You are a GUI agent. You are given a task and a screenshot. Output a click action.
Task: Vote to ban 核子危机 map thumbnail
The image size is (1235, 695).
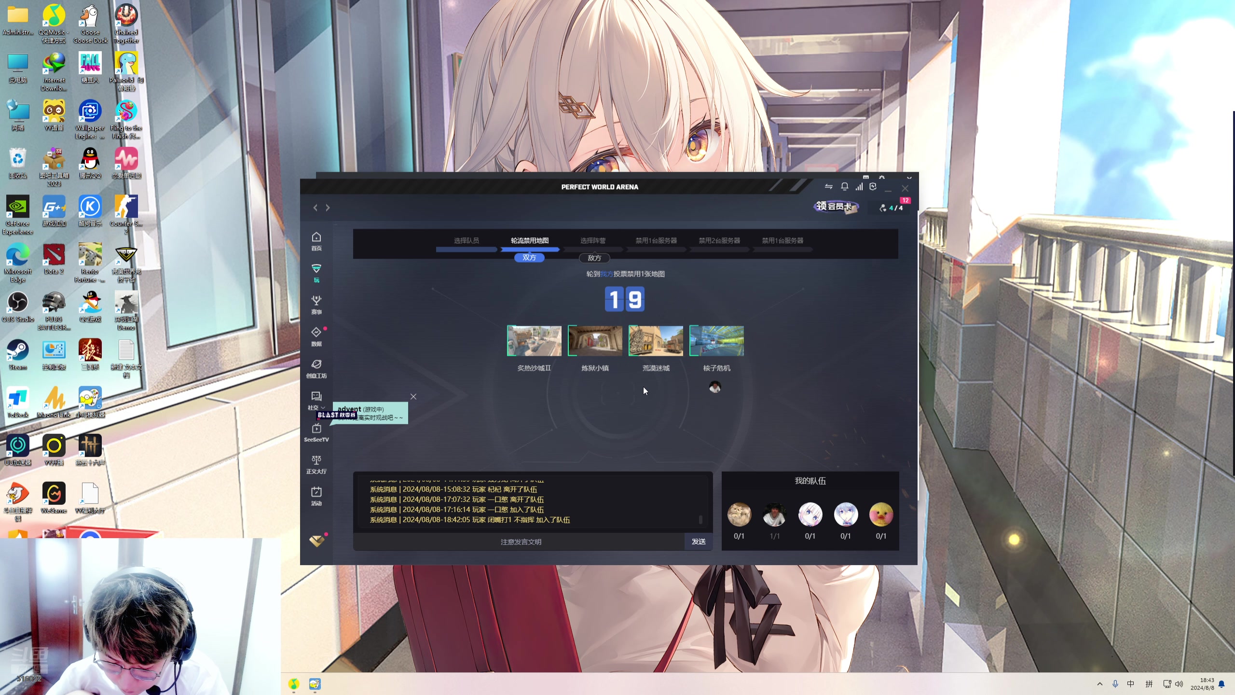click(716, 341)
